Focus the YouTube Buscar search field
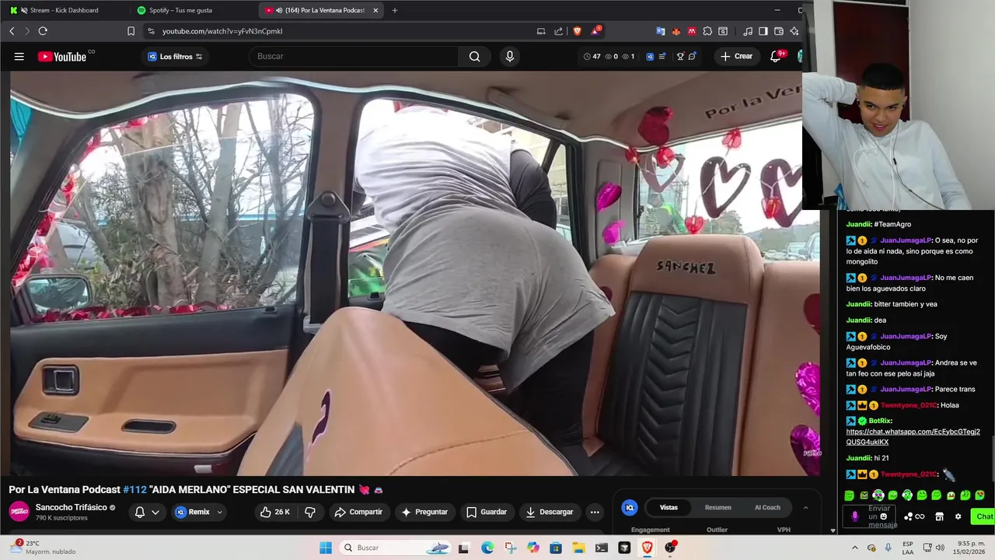The image size is (995, 560). tap(354, 56)
